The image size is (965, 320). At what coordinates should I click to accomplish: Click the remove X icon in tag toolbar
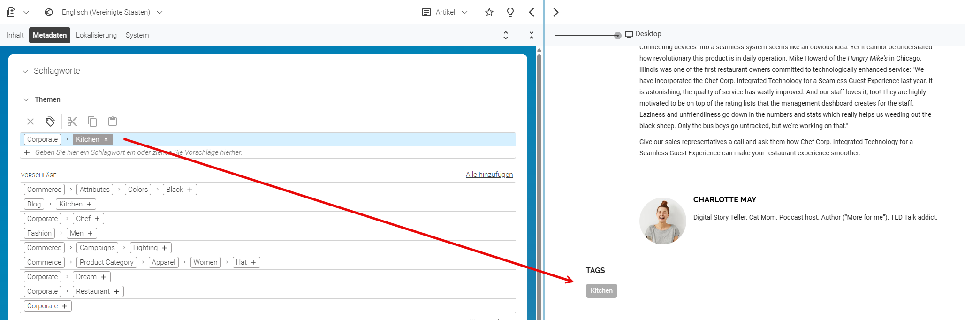(30, 122)
